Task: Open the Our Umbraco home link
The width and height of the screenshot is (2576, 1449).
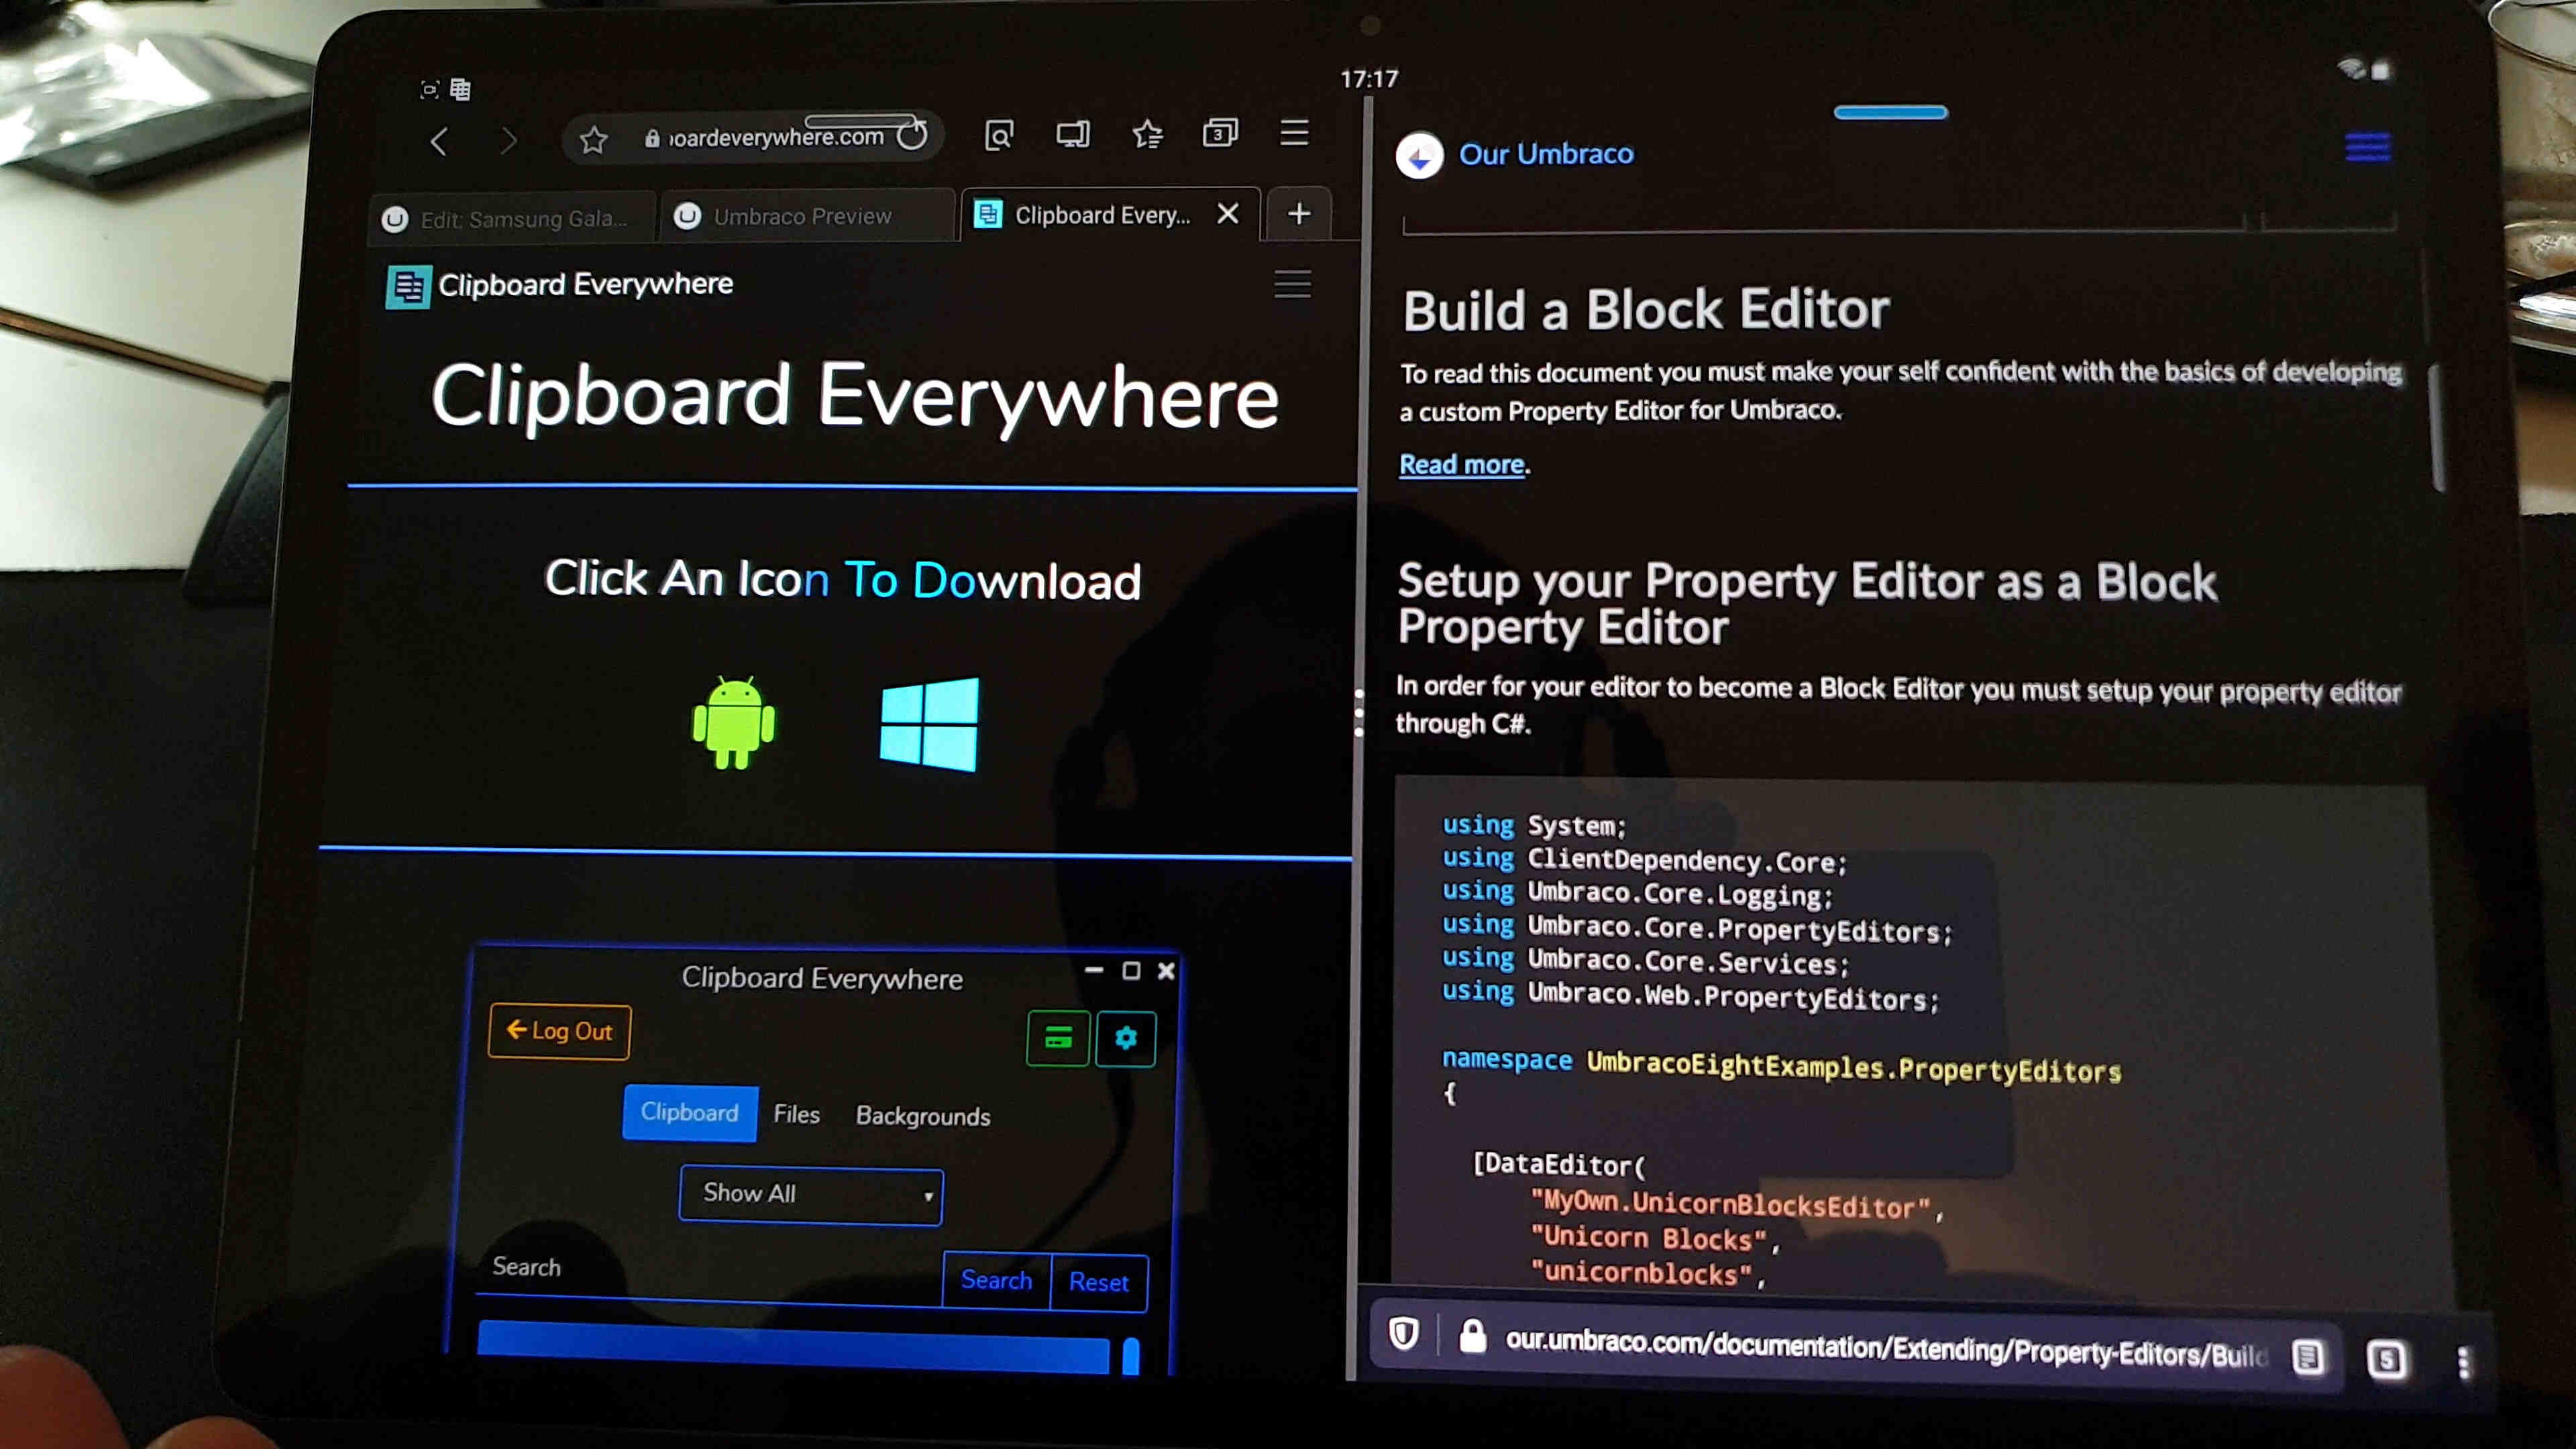Action: point(1546,154)
